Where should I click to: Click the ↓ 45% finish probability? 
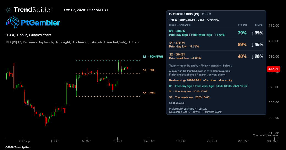[x=257, y=45]
